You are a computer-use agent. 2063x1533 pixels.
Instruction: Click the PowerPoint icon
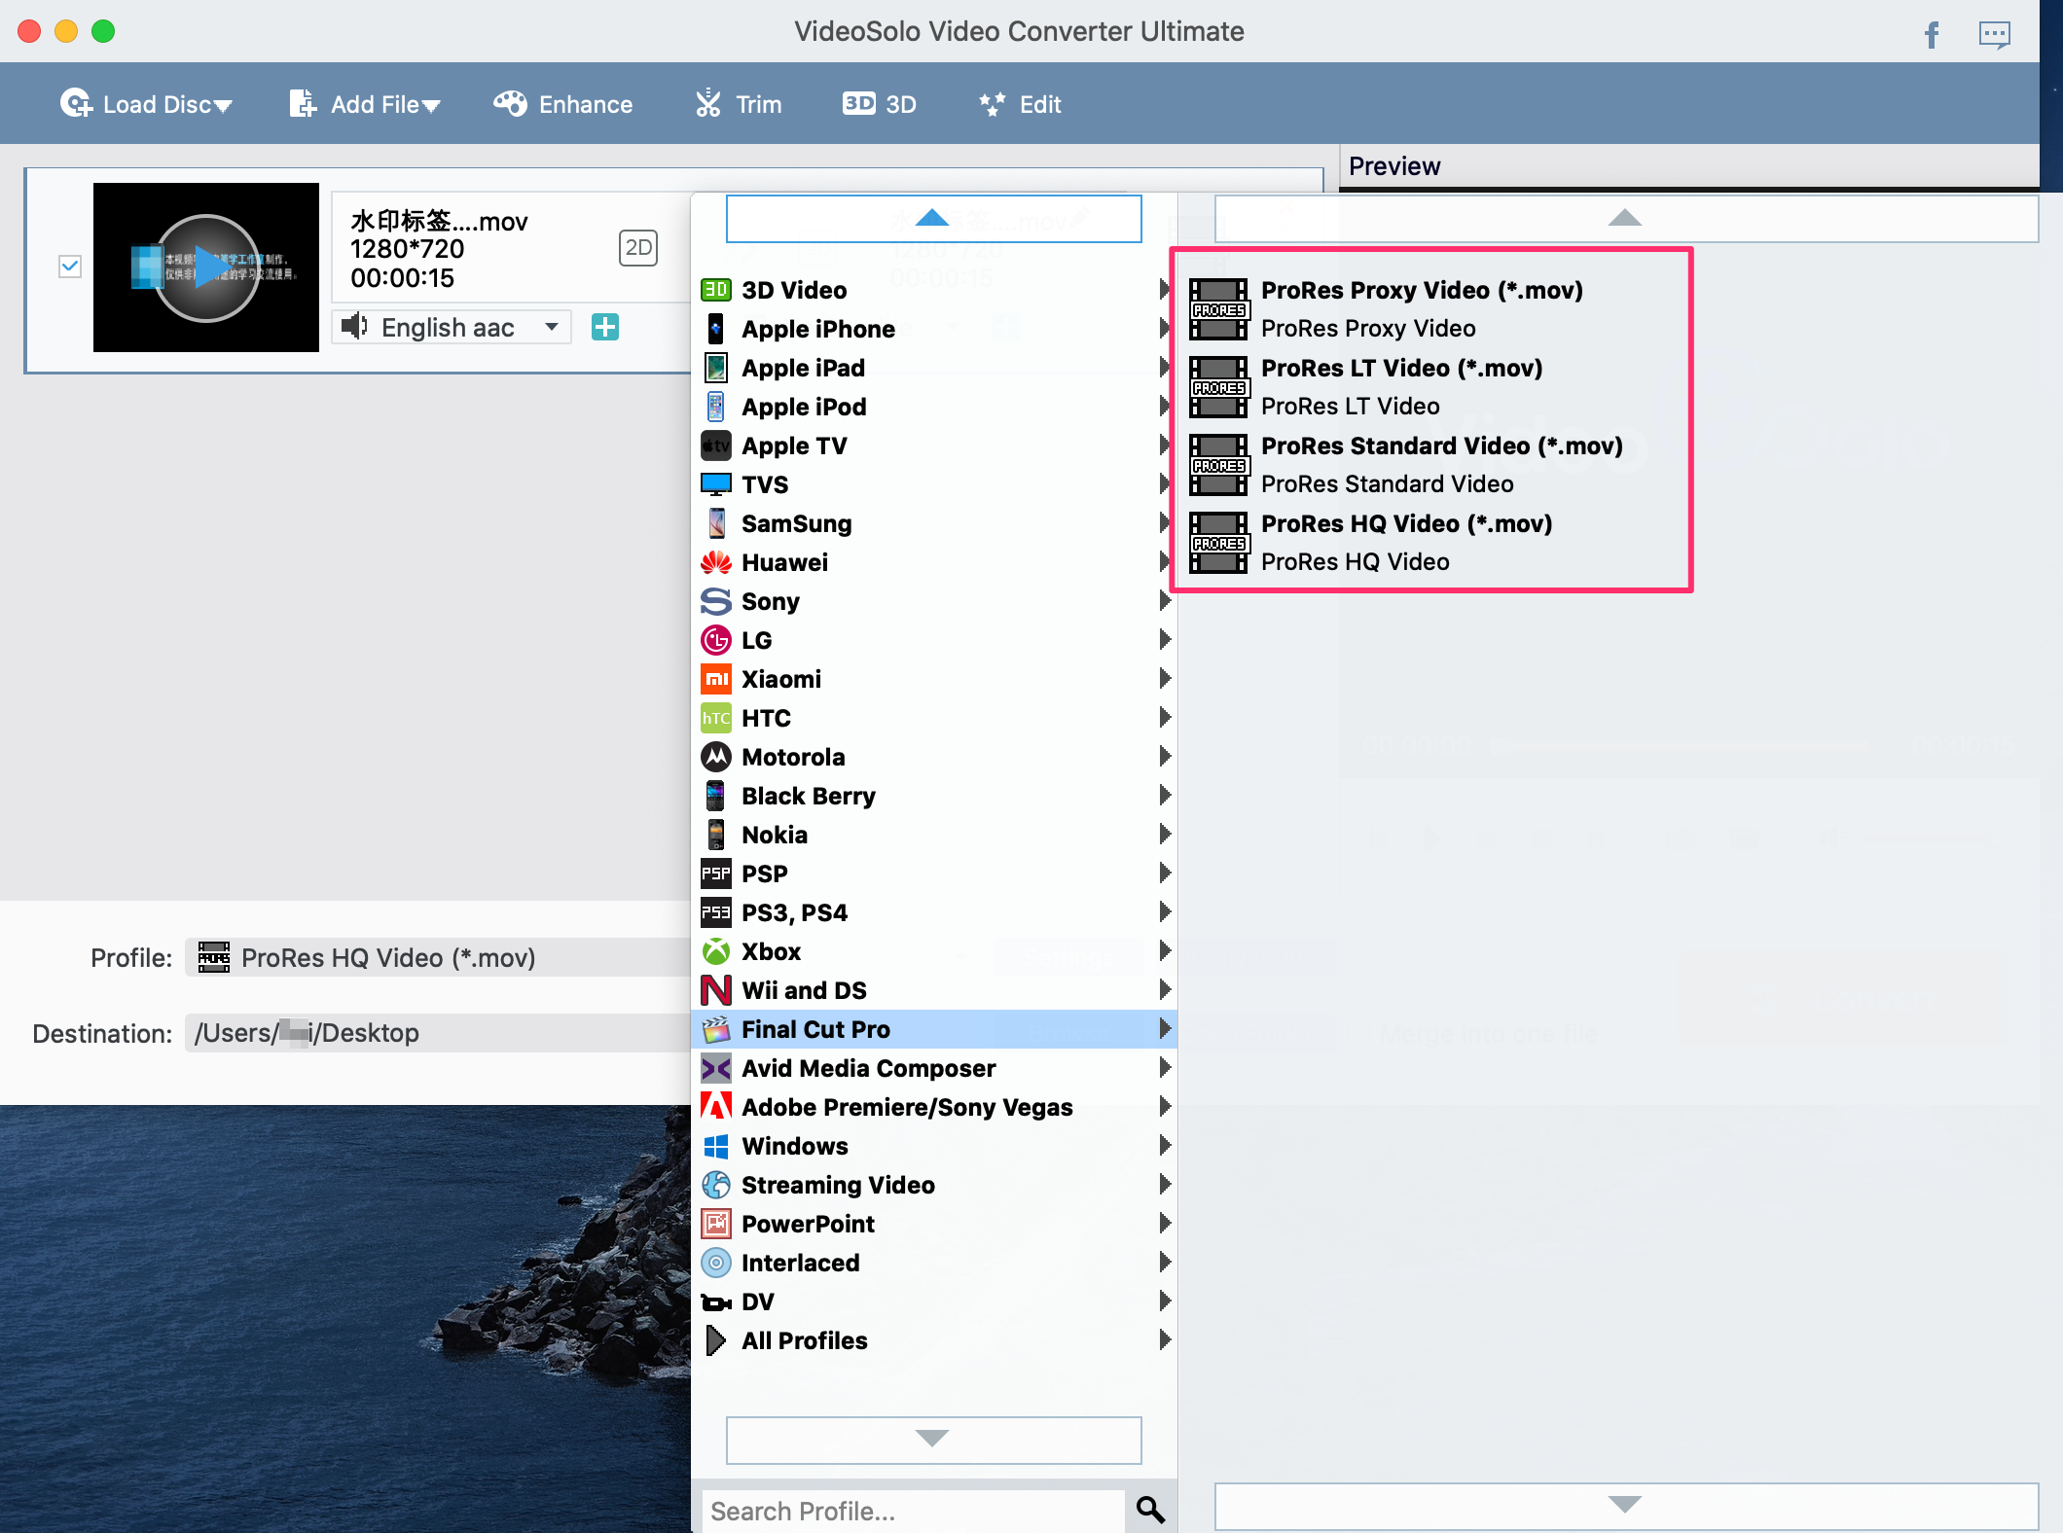(716, 1224)
